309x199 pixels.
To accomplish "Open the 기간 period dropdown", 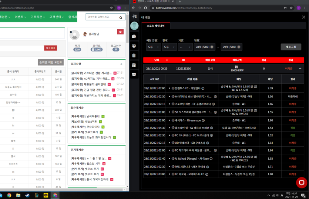I will [185, 47].
